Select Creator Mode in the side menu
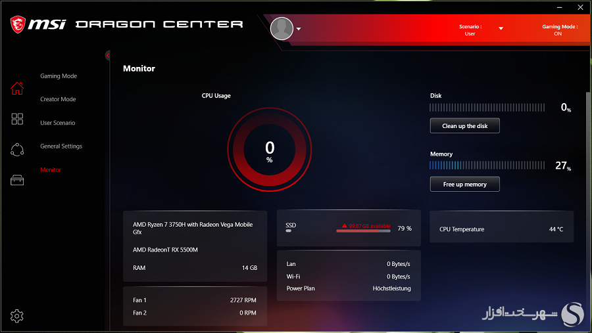Image resolution: width=592 pixels, height=333 pixels. pyautogui.click(x=58, y=99)
